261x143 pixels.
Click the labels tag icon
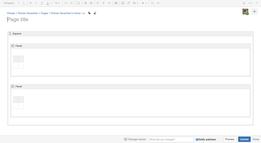pyautogui.click(x=89, y=13)
